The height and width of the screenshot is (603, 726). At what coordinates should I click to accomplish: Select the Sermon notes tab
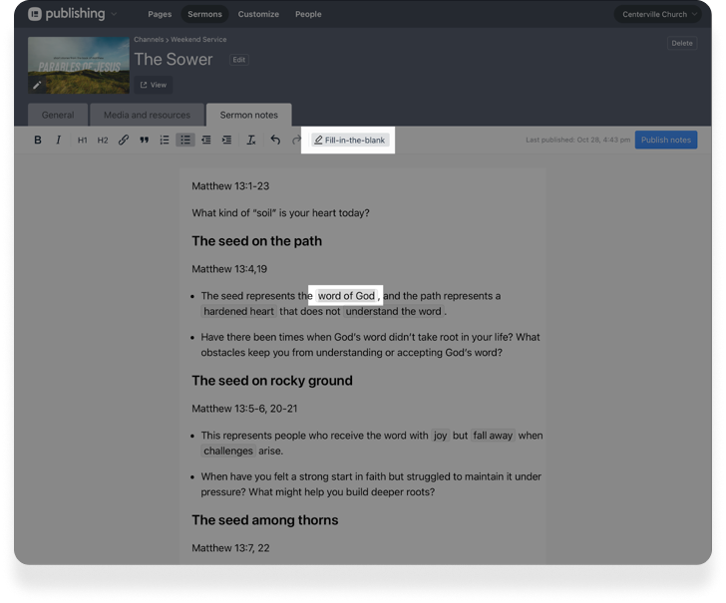point(249,115)
